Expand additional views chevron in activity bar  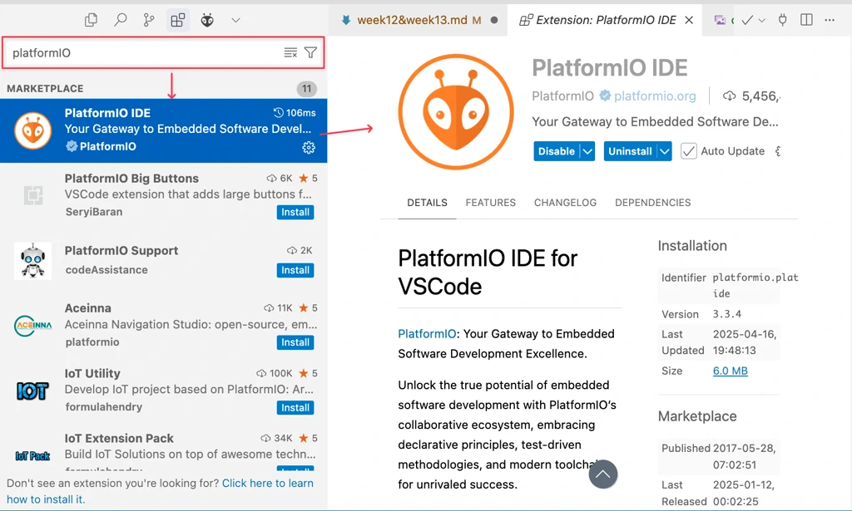pyautogui.click(x=235, y=21)
